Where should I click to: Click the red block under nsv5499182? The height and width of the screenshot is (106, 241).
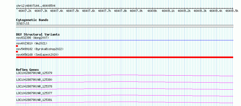coord(17,52)
